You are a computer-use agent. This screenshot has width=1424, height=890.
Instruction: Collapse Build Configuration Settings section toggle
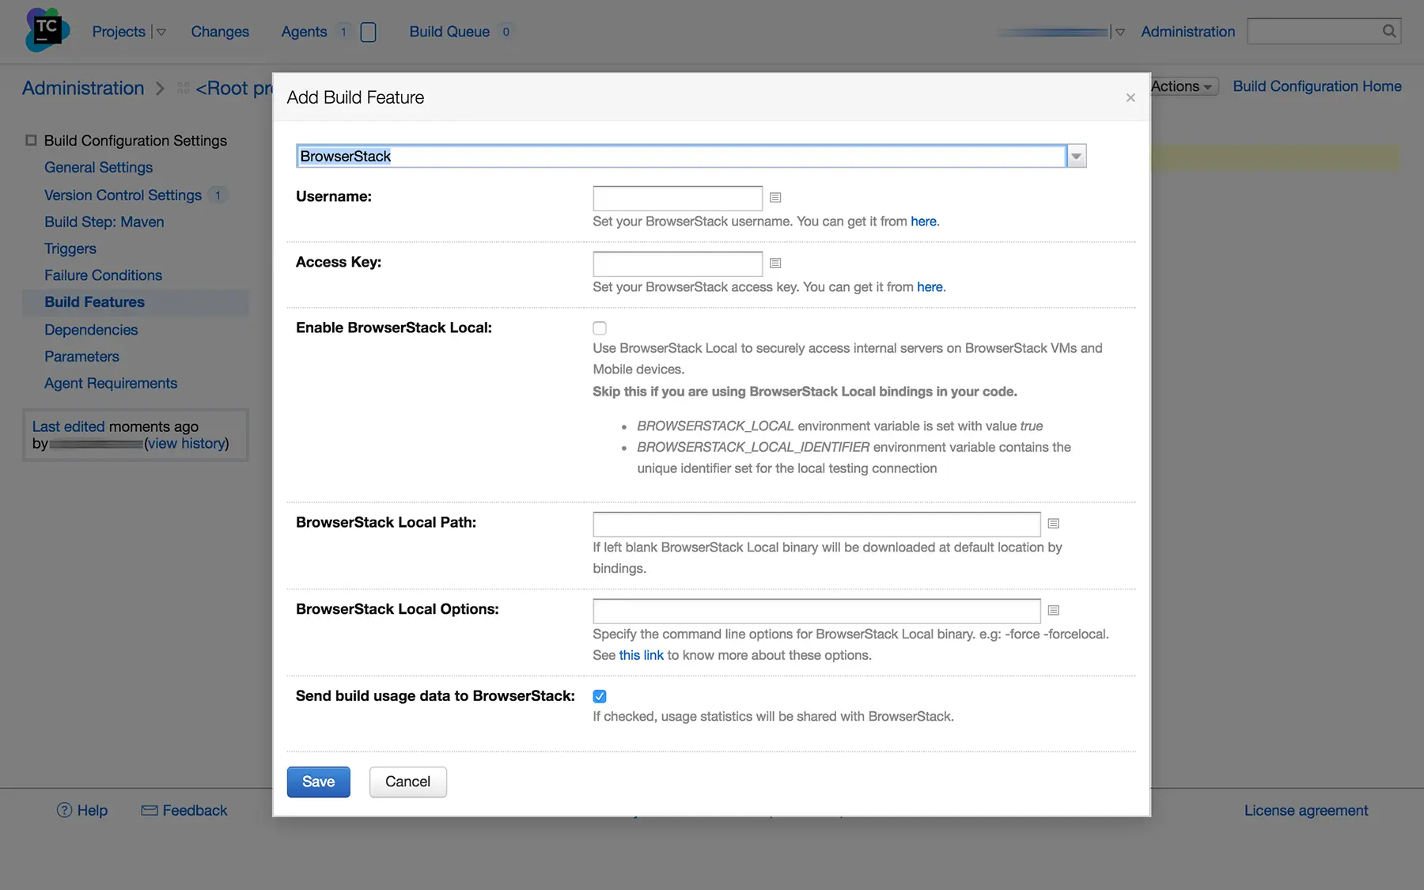pyautogui.click(x=31, y=140)
